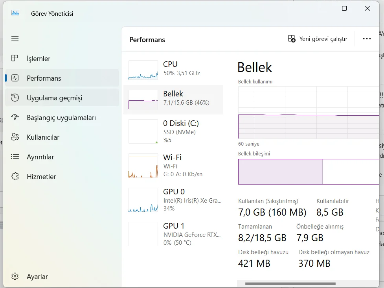Viewport: 384px width, 288px height.
Task: Select the Bellek memory entry
Action: 173,98
